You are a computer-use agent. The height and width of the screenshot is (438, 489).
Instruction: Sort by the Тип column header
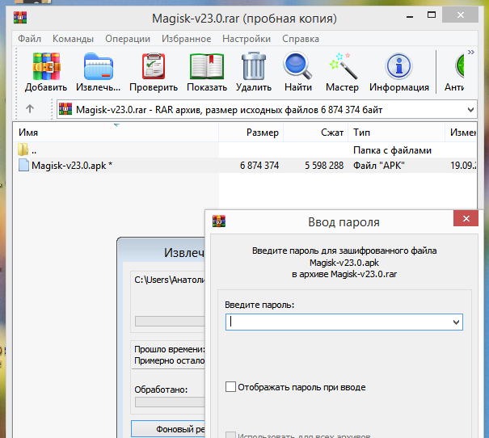pos(396,133)
